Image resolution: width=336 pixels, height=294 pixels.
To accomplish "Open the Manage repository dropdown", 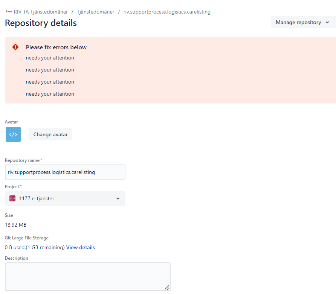I will click(x=303, y=22).
